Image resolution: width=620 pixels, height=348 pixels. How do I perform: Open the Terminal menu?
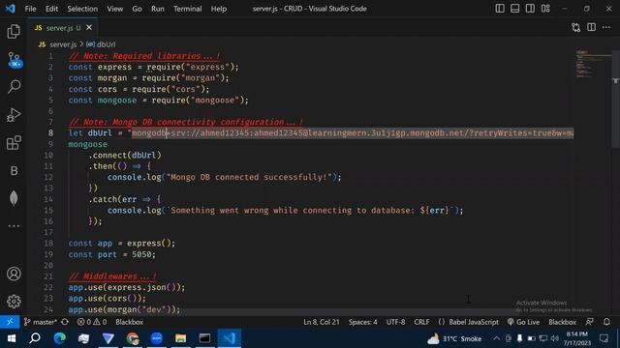(187, 9)
